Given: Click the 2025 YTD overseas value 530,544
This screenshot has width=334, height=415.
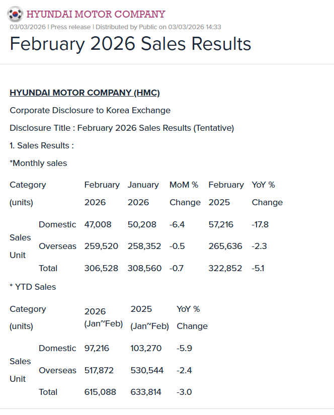Looking at the screenshot, I should [147, 370].
